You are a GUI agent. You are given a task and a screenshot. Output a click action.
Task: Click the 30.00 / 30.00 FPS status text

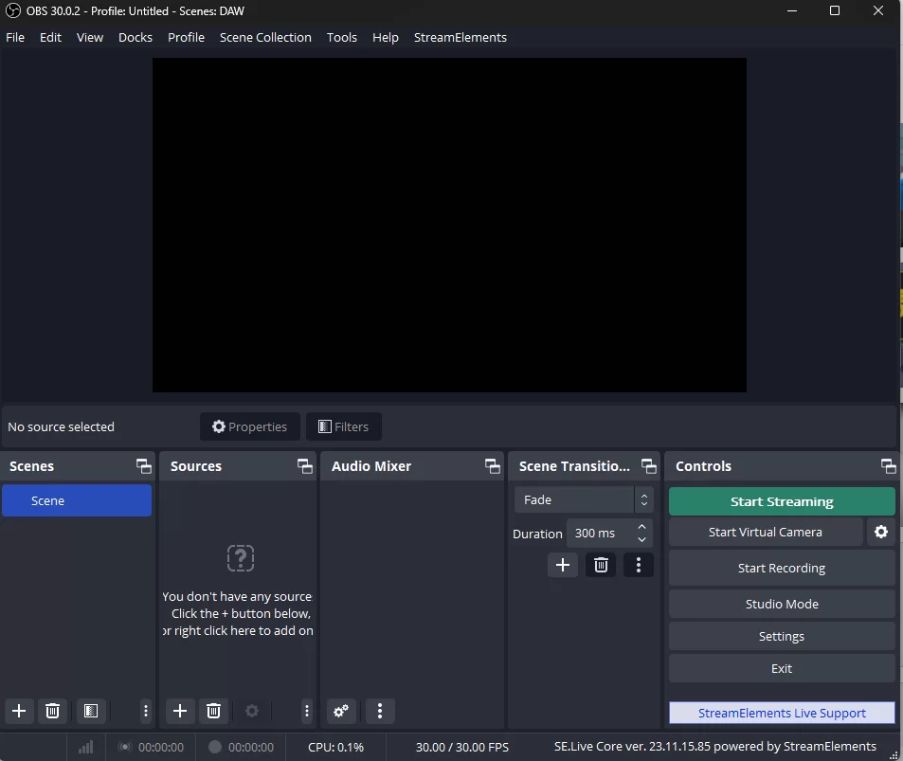[x=462, y=747]
